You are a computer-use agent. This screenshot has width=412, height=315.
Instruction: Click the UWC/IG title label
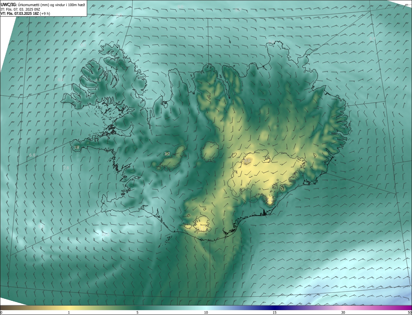[x=8, y=5]
